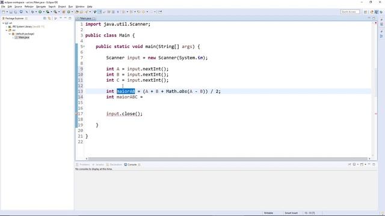The image size is (385, 216).
Task: Click Collapse All in Package Explorer
Action: click(45, 19)
